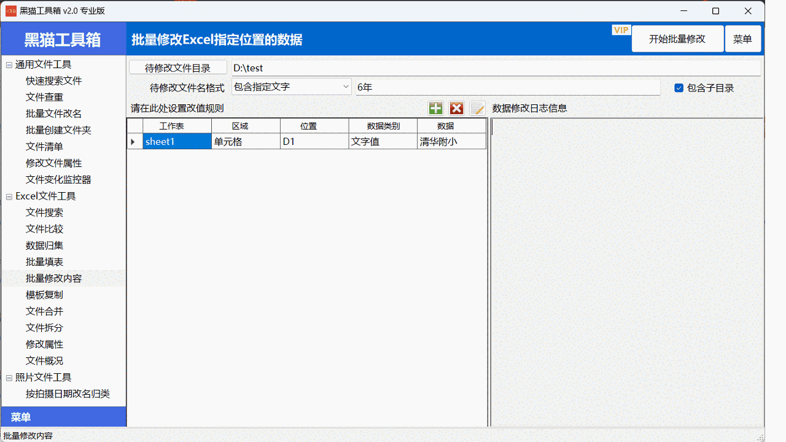Open 快速搜索文件 in the sidebar
Viewport: 786px width, 442px height.
54,81
